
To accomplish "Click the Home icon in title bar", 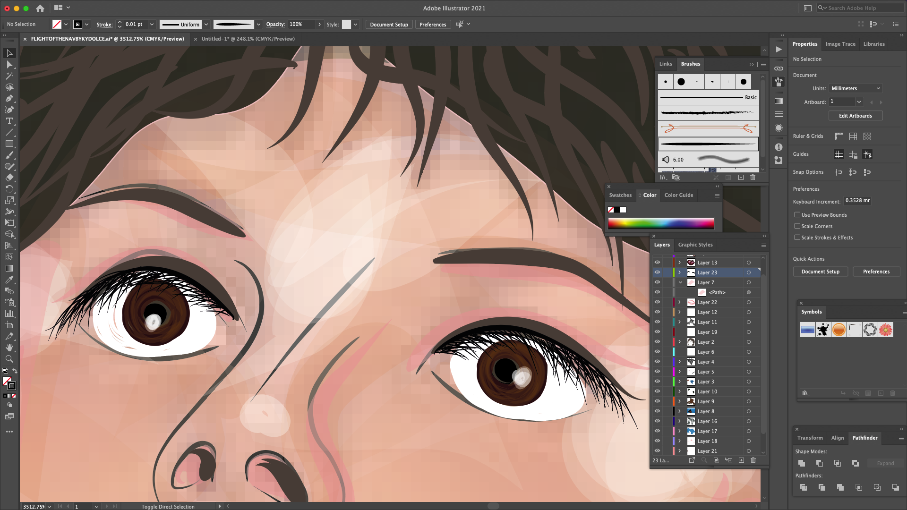I will coord(40,8).
